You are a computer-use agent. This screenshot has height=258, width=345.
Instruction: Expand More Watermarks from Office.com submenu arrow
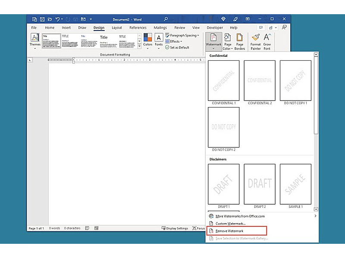tap(315, 216)
